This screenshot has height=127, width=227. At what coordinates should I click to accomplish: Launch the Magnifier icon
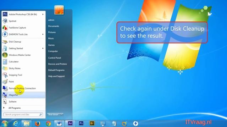(x=5, y=95)
